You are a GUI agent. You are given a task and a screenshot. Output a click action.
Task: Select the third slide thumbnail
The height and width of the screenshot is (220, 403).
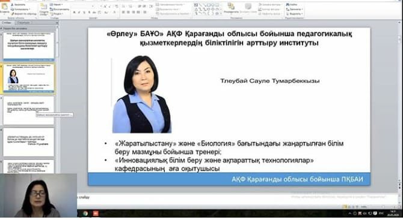tap(29, 110)
